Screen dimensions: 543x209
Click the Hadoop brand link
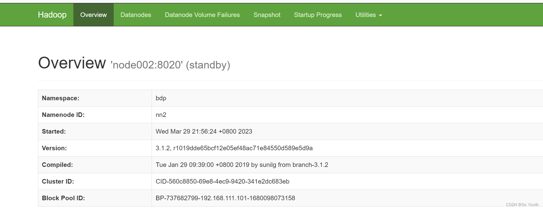pos(52,15)
